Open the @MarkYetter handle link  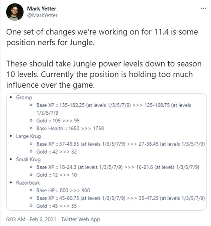[42, 15]
